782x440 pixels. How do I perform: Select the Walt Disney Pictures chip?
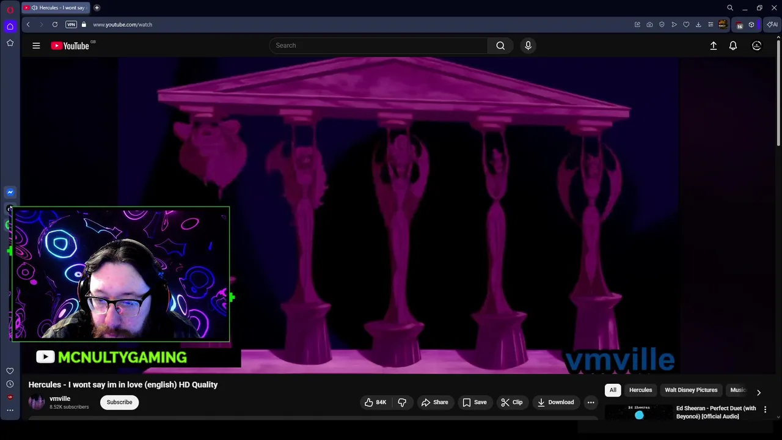[x=691, y=390]
